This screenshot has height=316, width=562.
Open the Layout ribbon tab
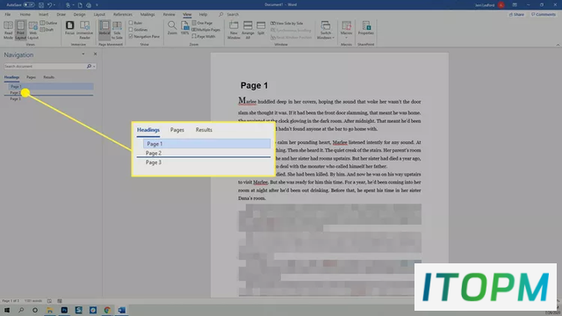(99, 14)
